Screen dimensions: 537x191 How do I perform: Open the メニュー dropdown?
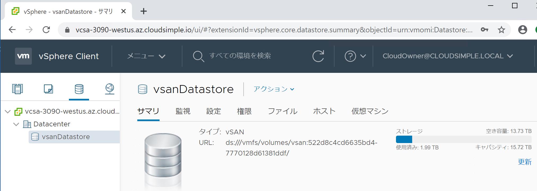pyautogui.click(x=146, y=56)
